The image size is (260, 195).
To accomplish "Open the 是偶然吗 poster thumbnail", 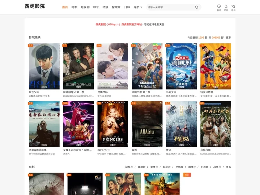I will point(113,66).
